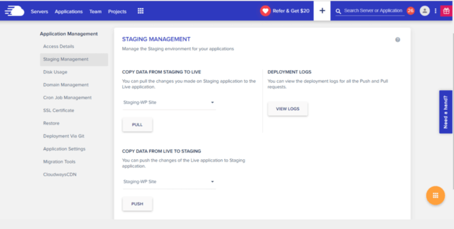Go to the Projects menu item
This screenshot has width=454, height=229.
(117, 11)
